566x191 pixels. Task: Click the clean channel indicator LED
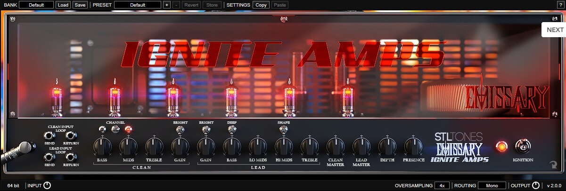click(101, 129)
